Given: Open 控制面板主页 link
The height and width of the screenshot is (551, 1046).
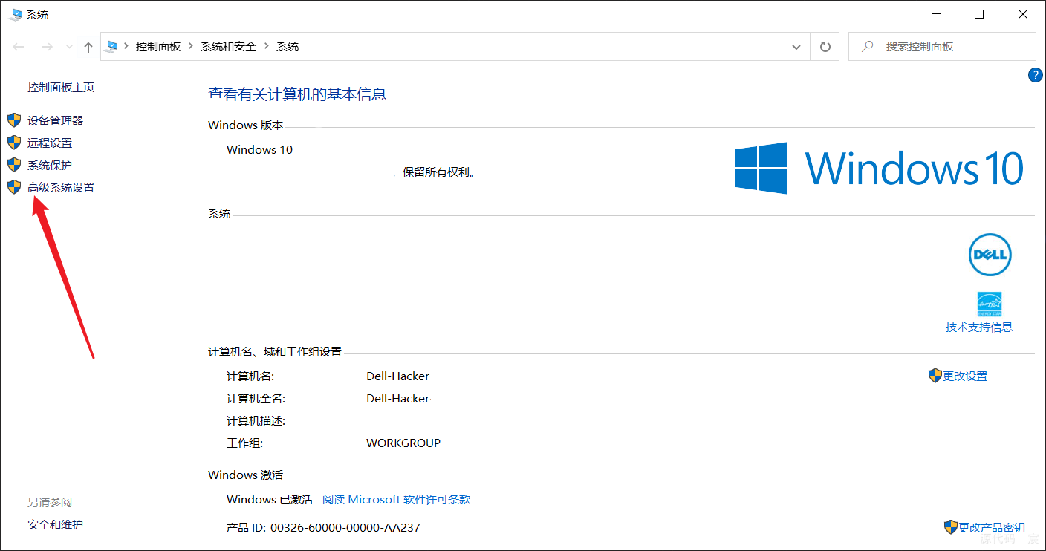Looking at the screenshot, I should pos(61,87).
